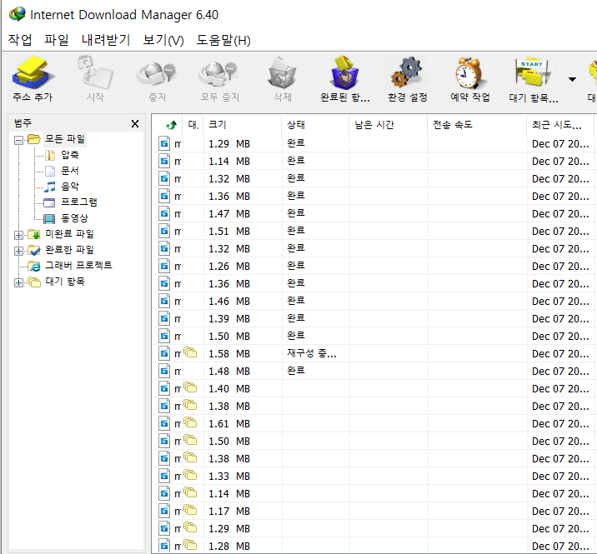Select the download row sized 1.39 MB
Viewport: 597px width, 554px height.
point(374,319)
